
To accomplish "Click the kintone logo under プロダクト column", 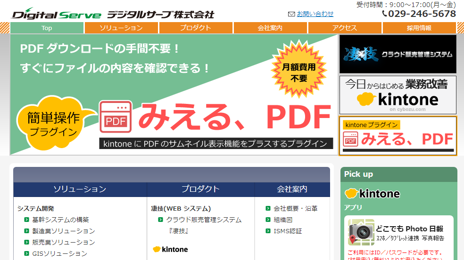I will click(x=170, y=249).
